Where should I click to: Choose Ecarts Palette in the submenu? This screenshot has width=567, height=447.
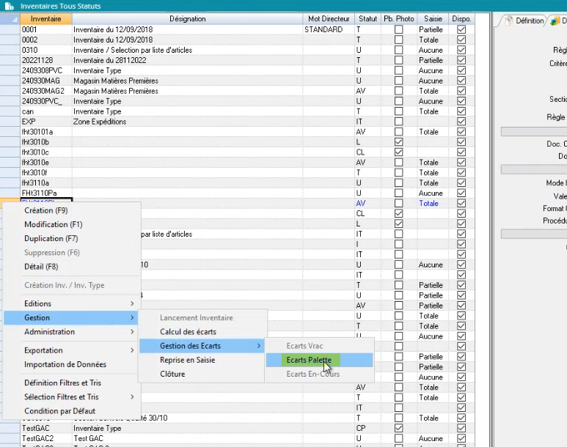click(x=309, y=361)
